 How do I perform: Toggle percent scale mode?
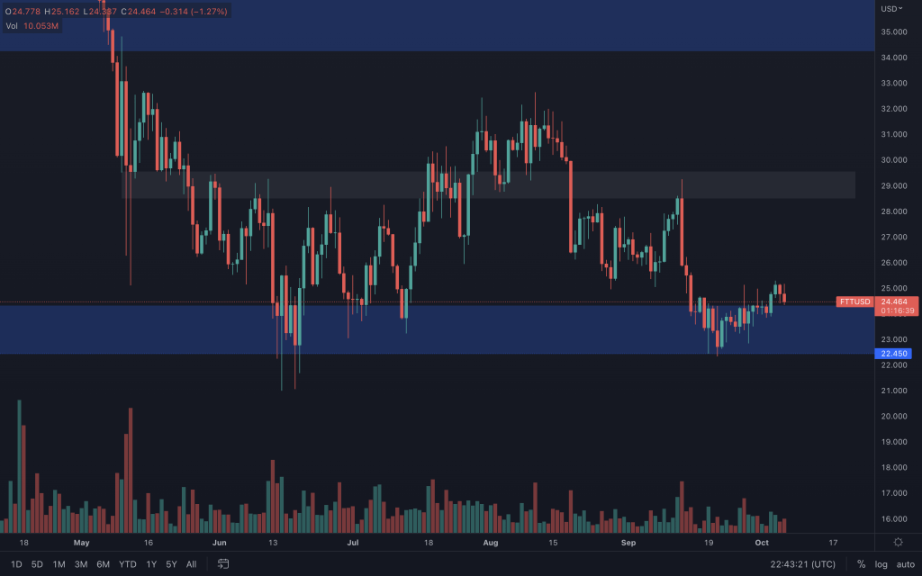[861, 564]
